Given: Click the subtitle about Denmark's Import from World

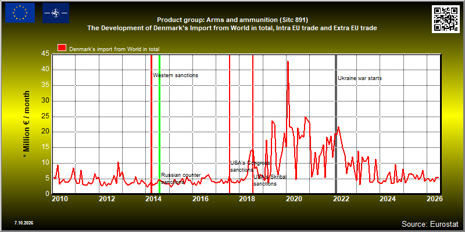Looking at the screenshot, I should (x=232, y=28).
